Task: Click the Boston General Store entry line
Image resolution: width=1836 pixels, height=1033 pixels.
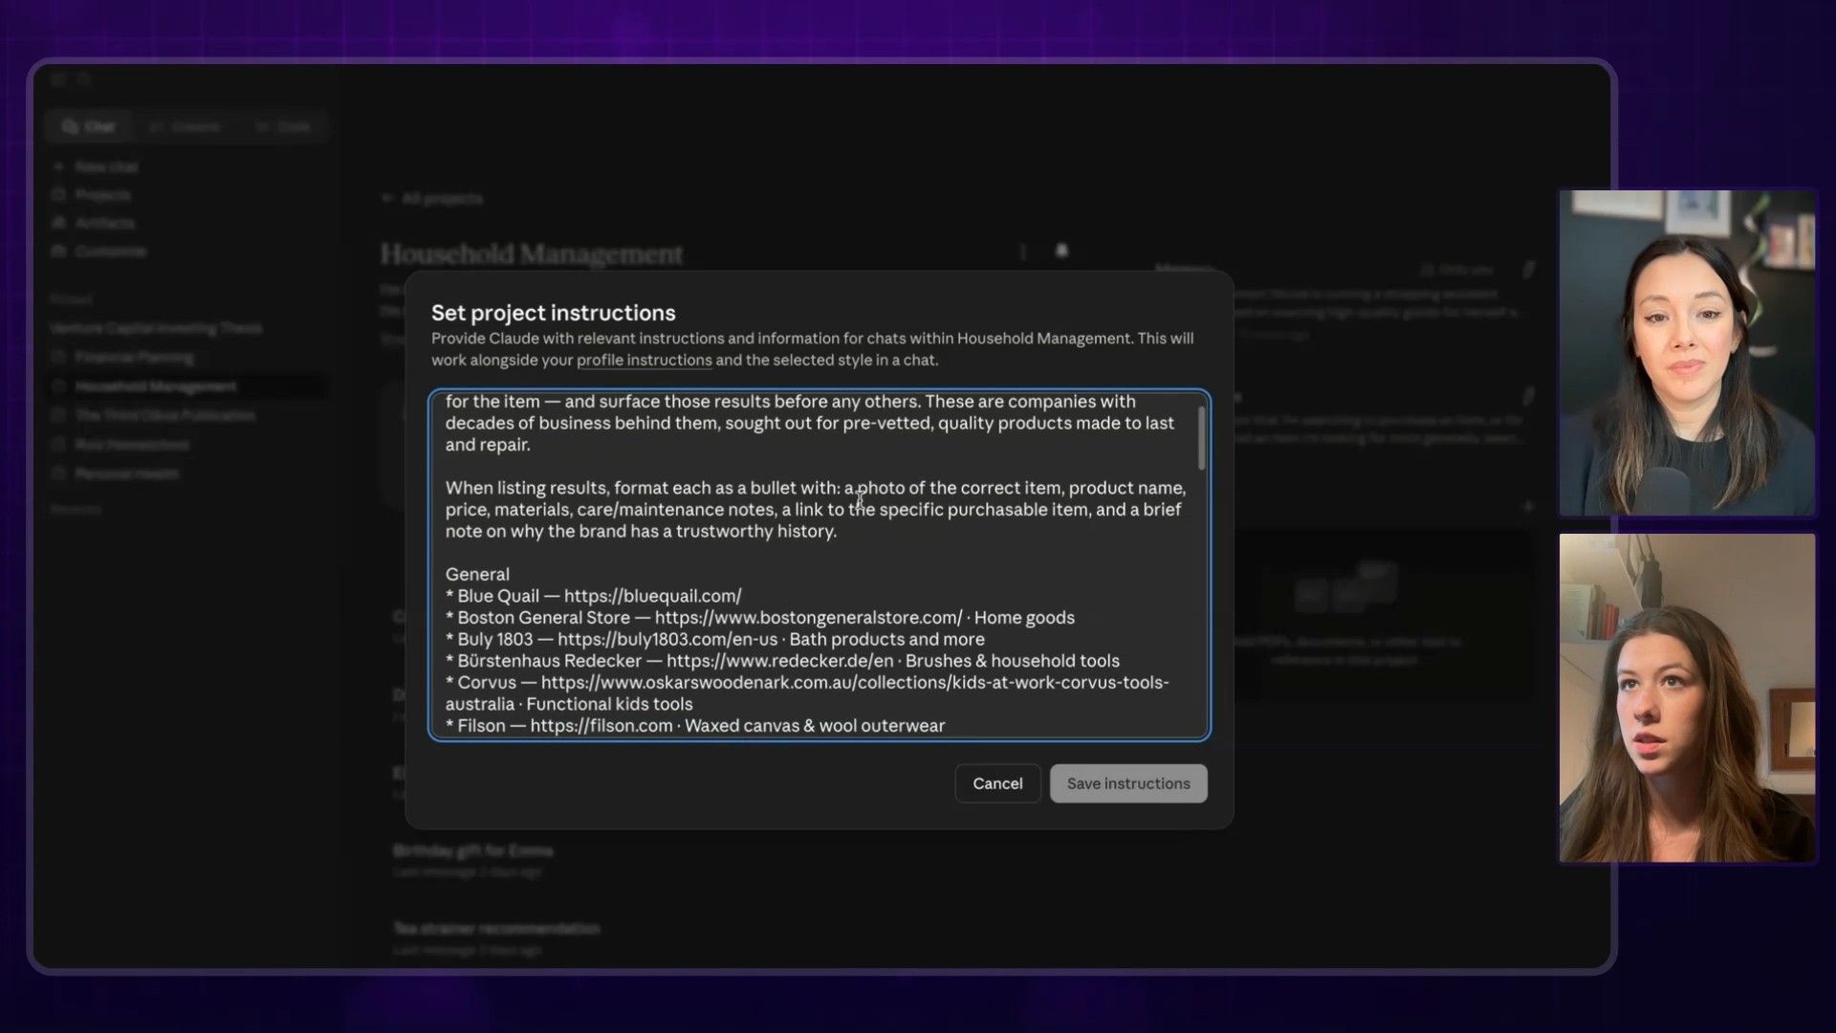Action: click(x=760, y=618)
